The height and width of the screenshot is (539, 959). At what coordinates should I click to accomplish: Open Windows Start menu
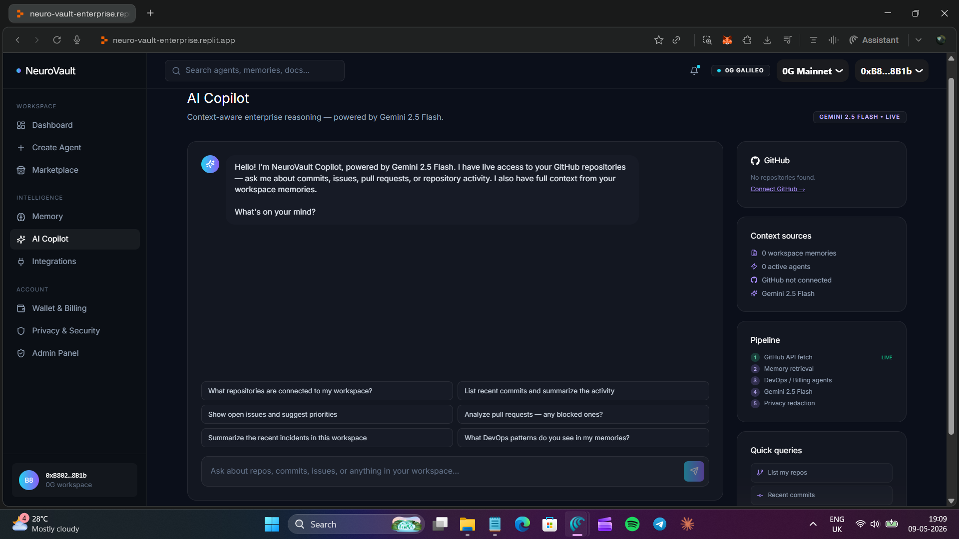(x=272, y=524)
